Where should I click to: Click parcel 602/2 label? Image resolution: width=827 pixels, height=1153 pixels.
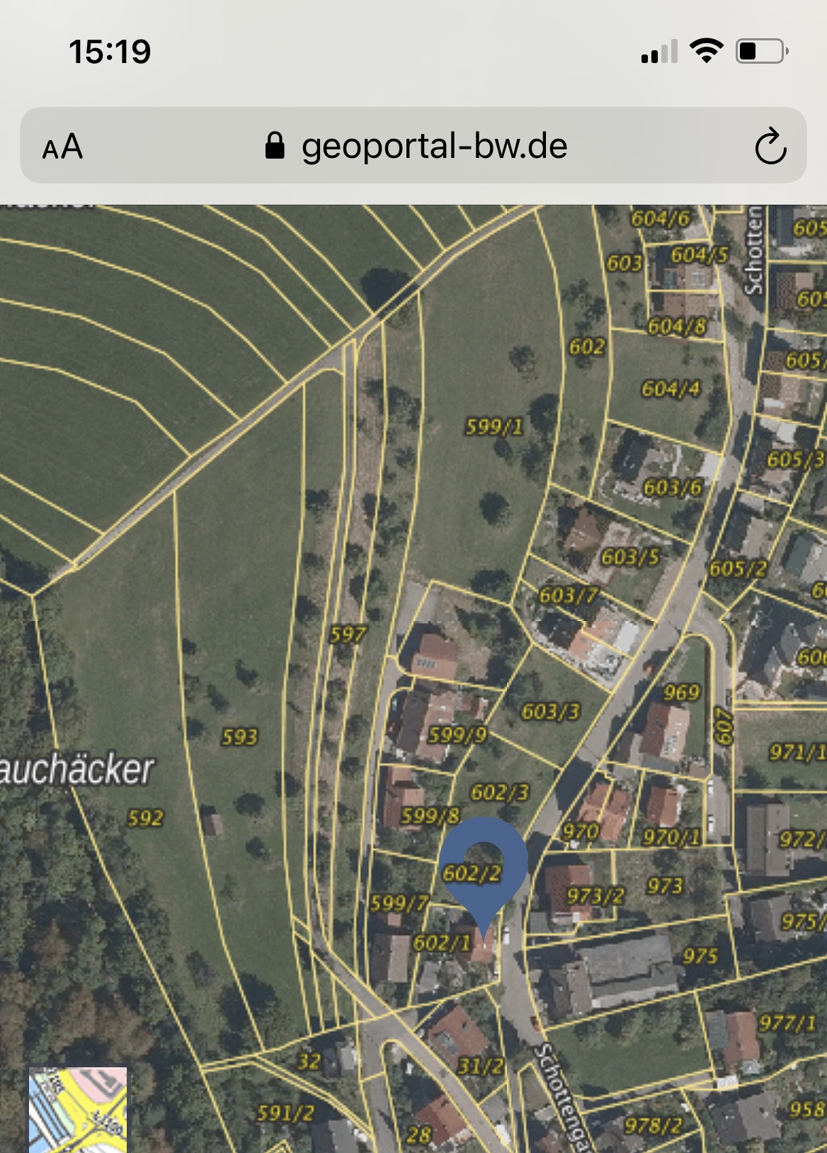click(472, 873)
